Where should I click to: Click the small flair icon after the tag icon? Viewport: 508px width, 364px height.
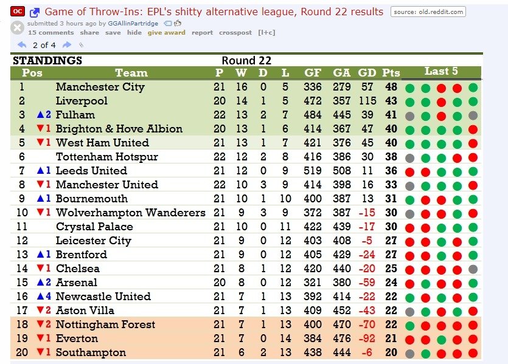(178, 23)
